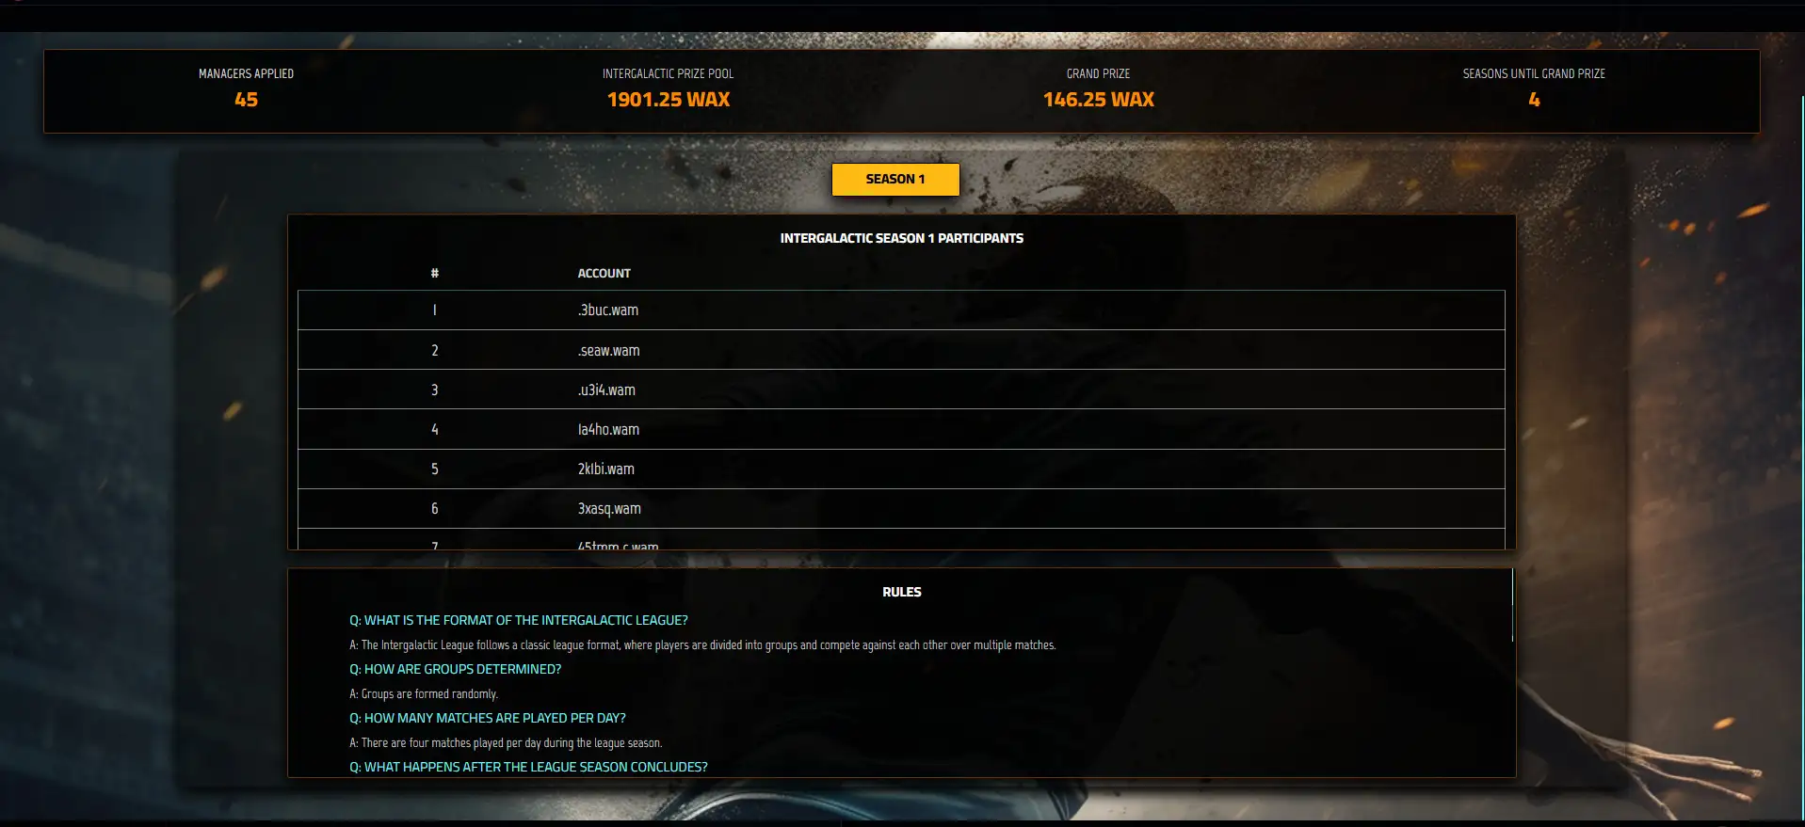Image resolution: width=1805 pixels, height=827 pixels.
Task: Click the Seasons Until Grand Prize value
Action: tap(1534, 100)
